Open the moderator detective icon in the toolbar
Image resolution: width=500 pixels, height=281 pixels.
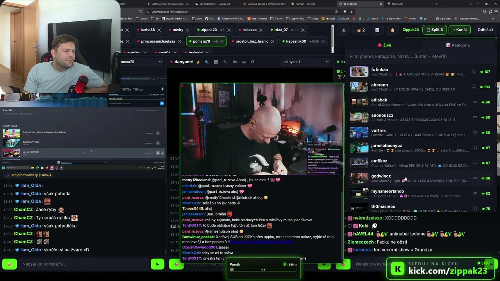coord(344,30)
